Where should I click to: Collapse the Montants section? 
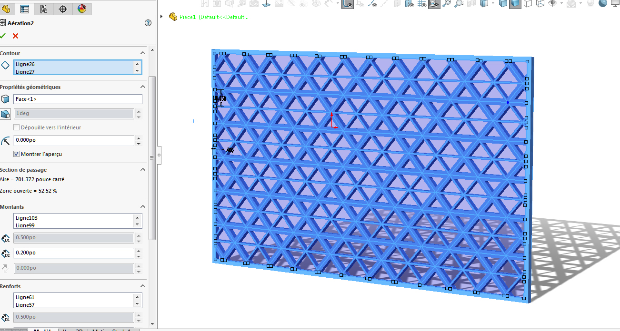pyautogui.click(x=143, y=207)
